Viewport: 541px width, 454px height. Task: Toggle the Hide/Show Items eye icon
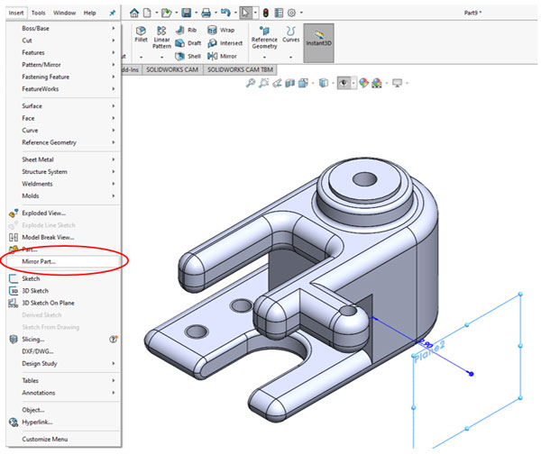coord(344,83)
